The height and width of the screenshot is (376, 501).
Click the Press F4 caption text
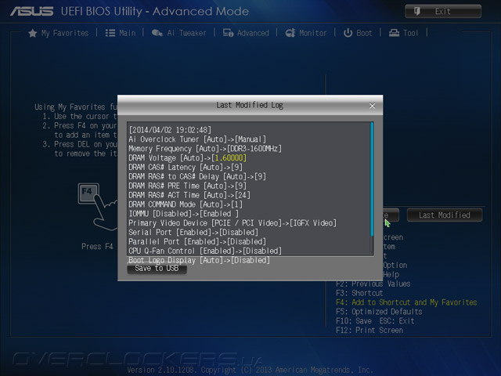point(97,247)
